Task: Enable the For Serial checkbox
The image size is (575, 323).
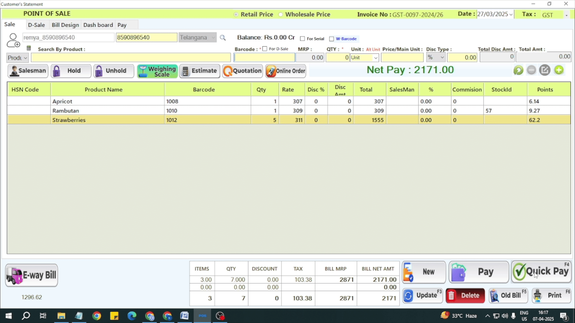Action: pyautogui.click(x=302, y=39)
